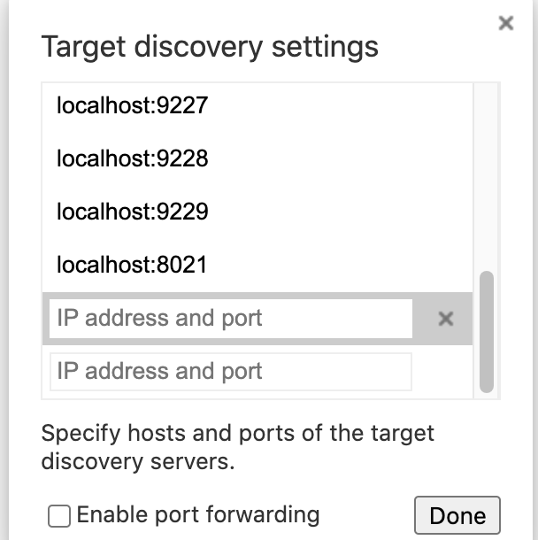Remove the highlighted empty address row

coord(446,319)
